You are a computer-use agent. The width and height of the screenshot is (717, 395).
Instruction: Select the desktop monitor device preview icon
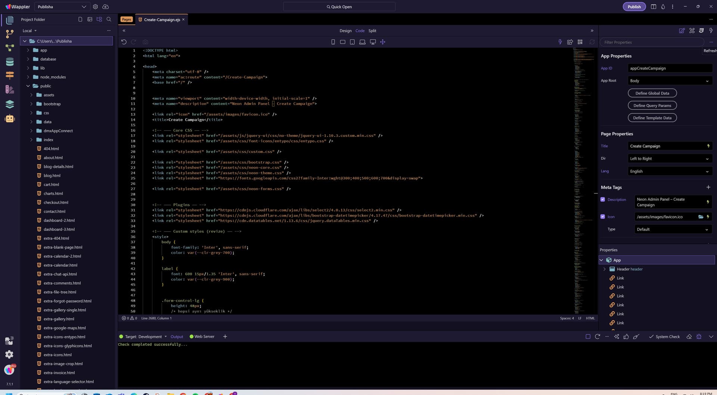point(373,42)
